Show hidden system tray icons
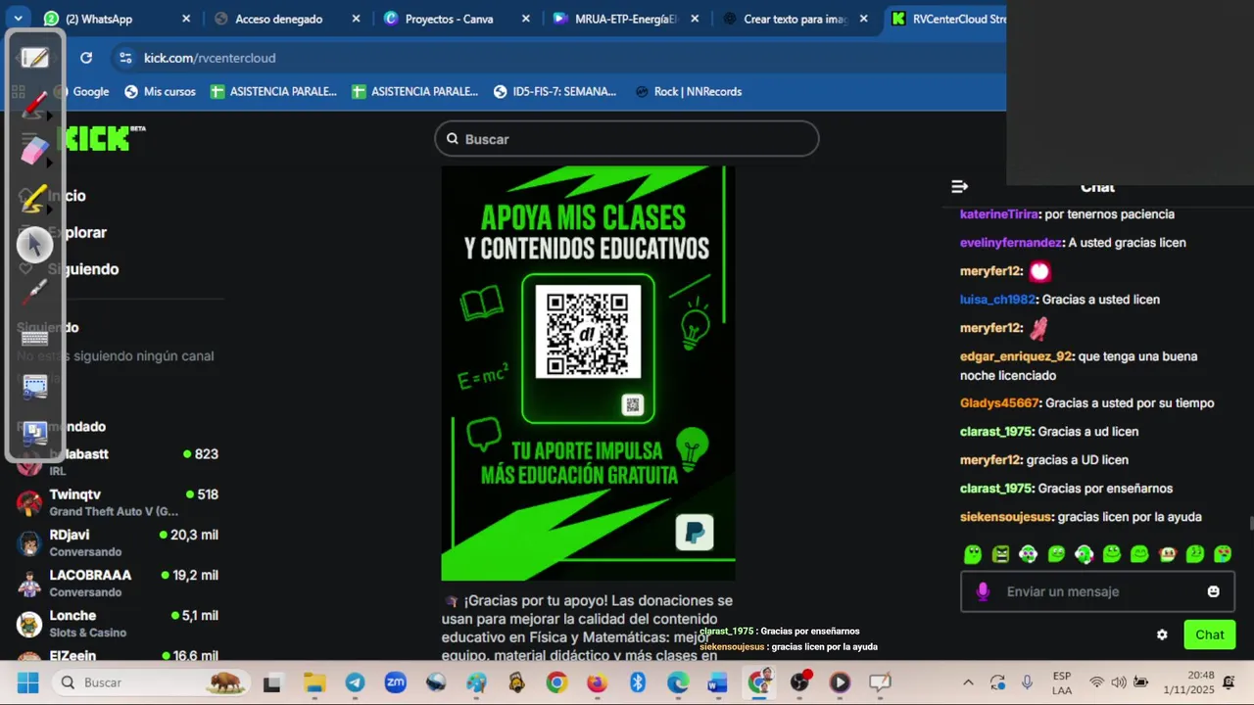Image resolution: width=1254 pixels, height=705 pixels. (x=968, y=682)
